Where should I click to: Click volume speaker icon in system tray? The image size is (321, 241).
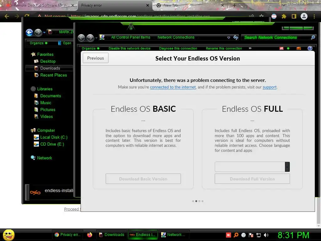pos(266,235)
